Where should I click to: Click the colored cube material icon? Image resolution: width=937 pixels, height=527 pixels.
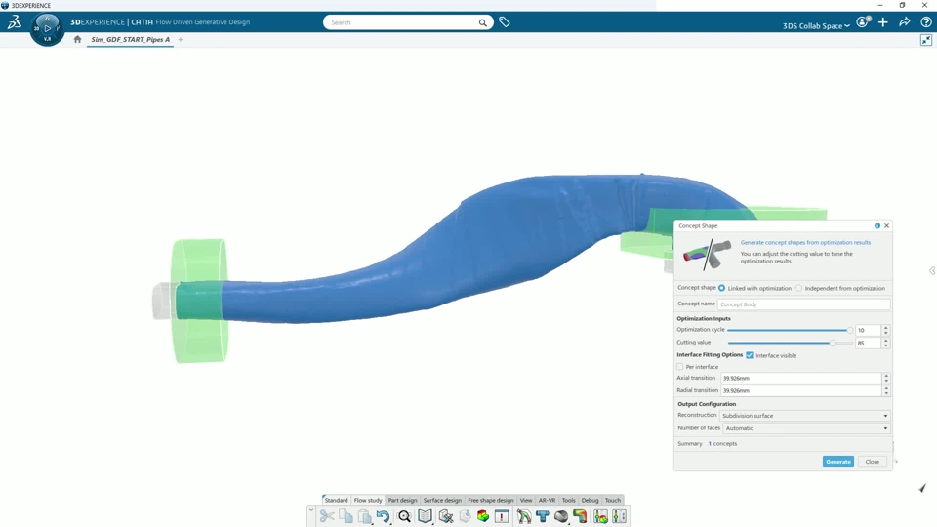[483, 516]
